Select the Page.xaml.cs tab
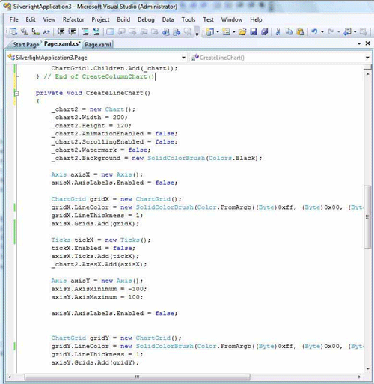Image resolution: width=374 pixels, height=384 pixels. click(x=62, y=43)
